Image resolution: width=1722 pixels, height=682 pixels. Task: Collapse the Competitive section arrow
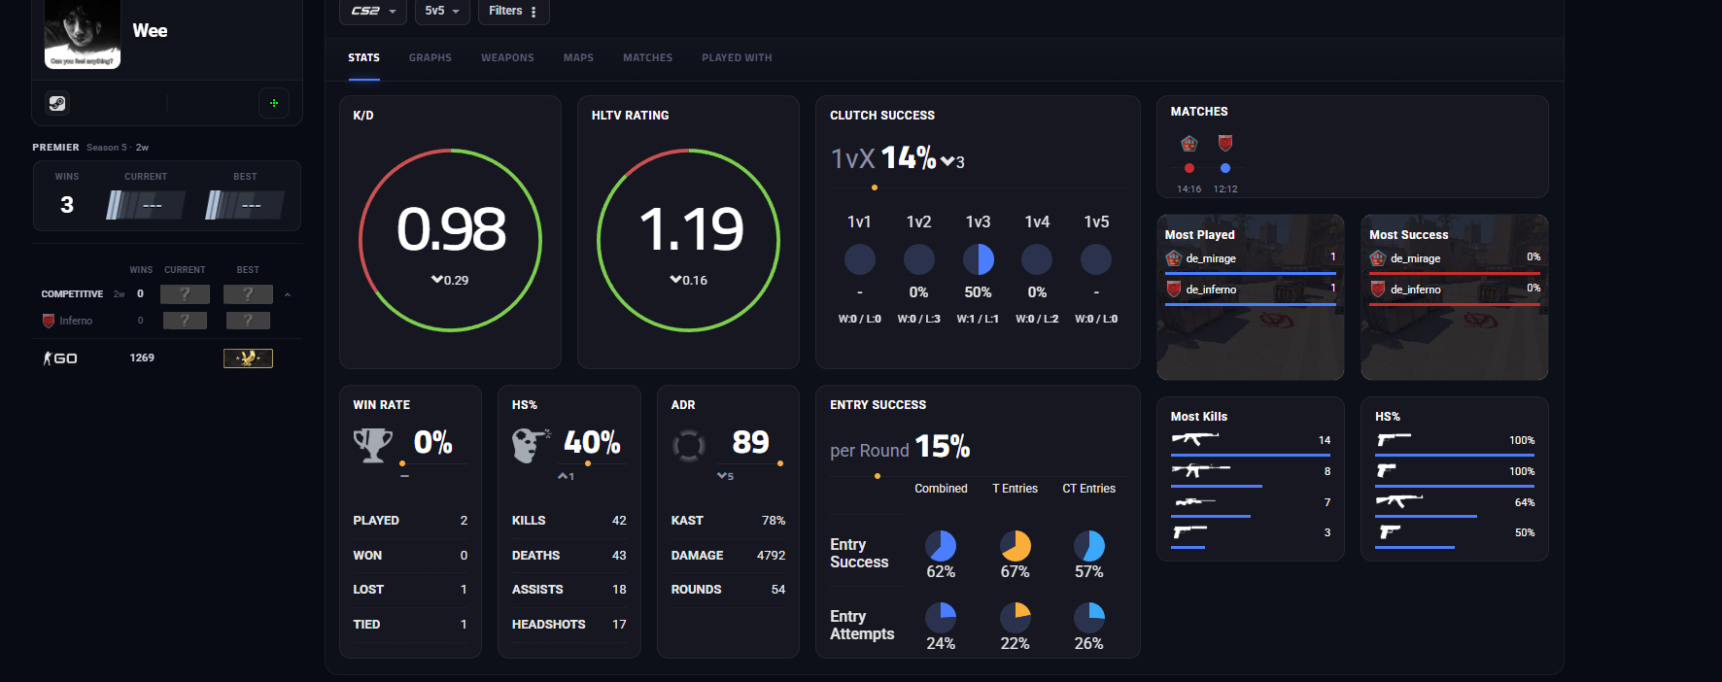coord(288,294)
